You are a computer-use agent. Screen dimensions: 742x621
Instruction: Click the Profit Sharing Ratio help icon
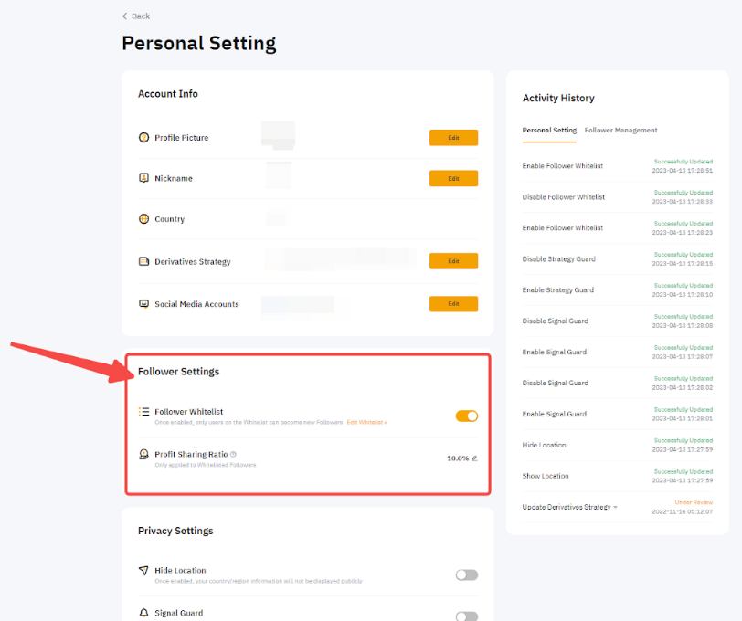234,454
